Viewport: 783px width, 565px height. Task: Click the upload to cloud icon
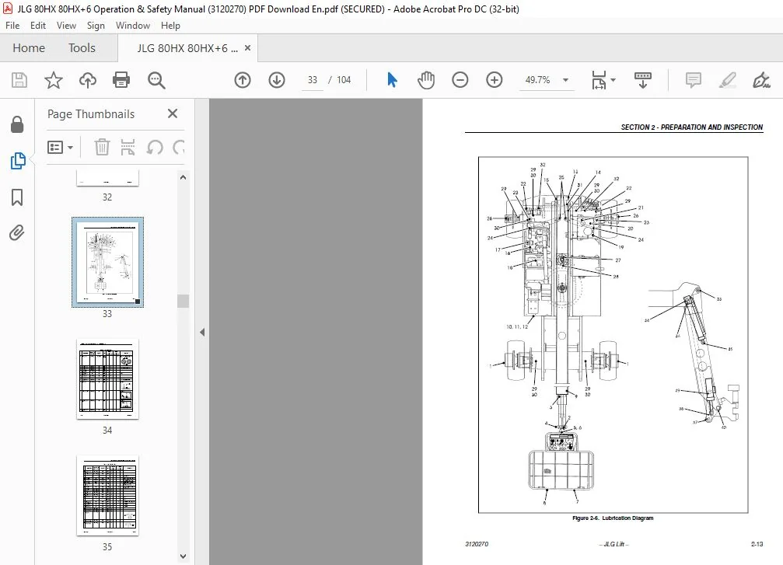tap(87, 80)
